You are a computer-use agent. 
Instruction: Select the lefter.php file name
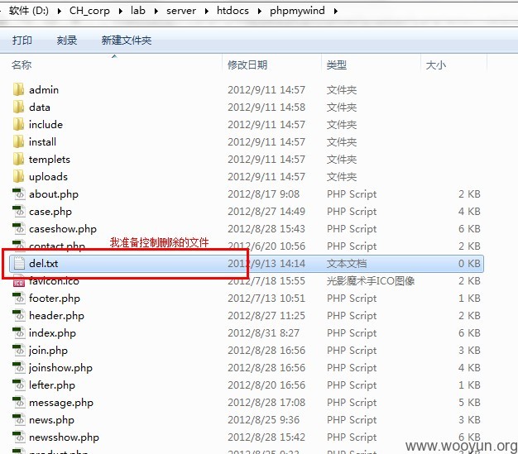[52, 385]
